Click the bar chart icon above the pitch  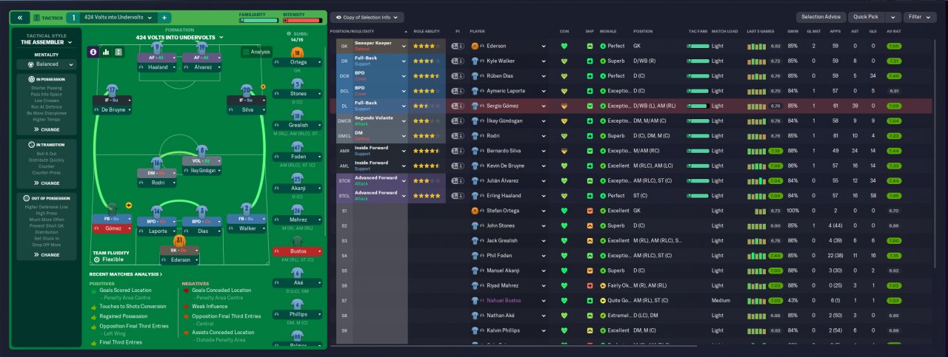(x=106, y=52)
